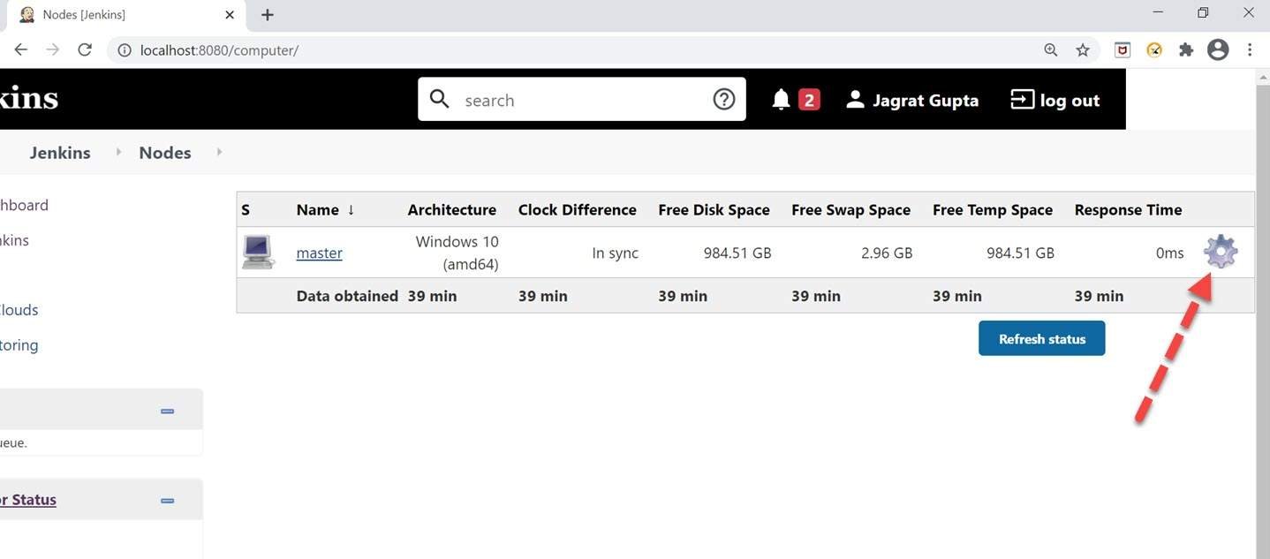Open the Build Executor Status link

28,500
